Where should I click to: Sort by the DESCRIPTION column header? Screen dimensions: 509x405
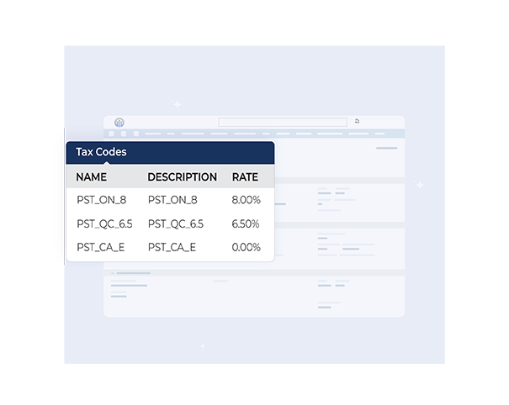[x=182, y=177]
